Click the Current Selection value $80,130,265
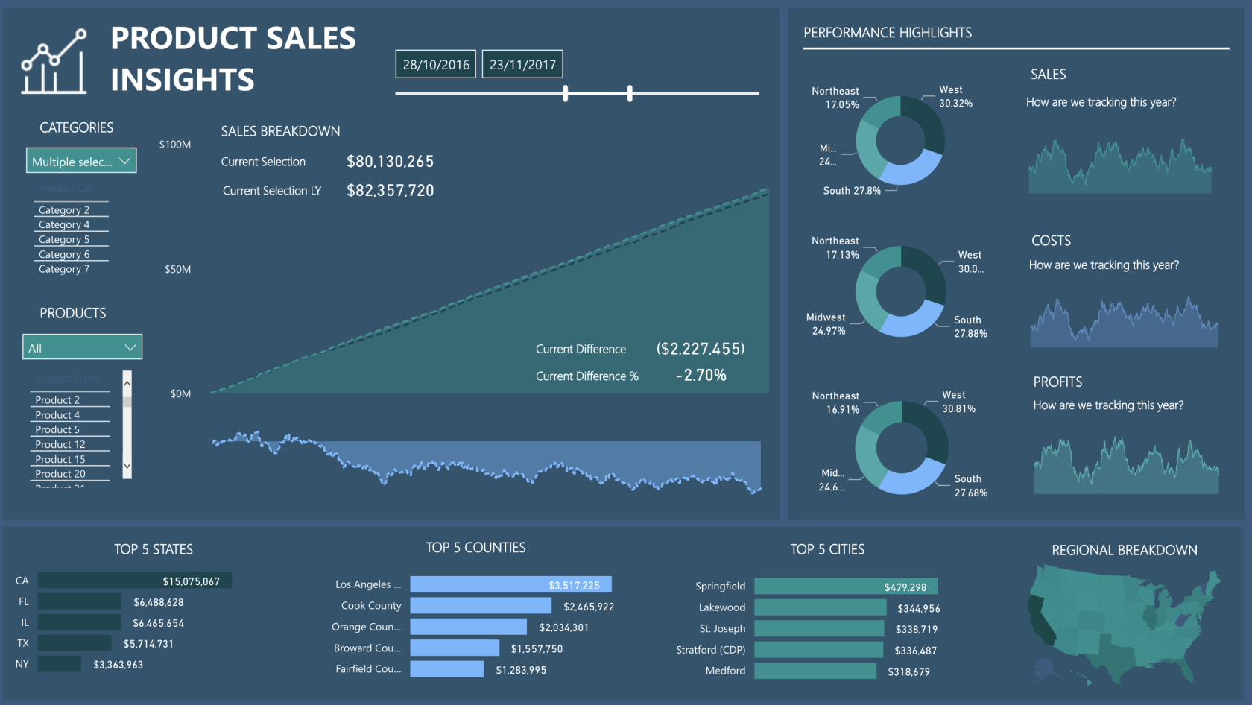 click(x=390, y=162)
